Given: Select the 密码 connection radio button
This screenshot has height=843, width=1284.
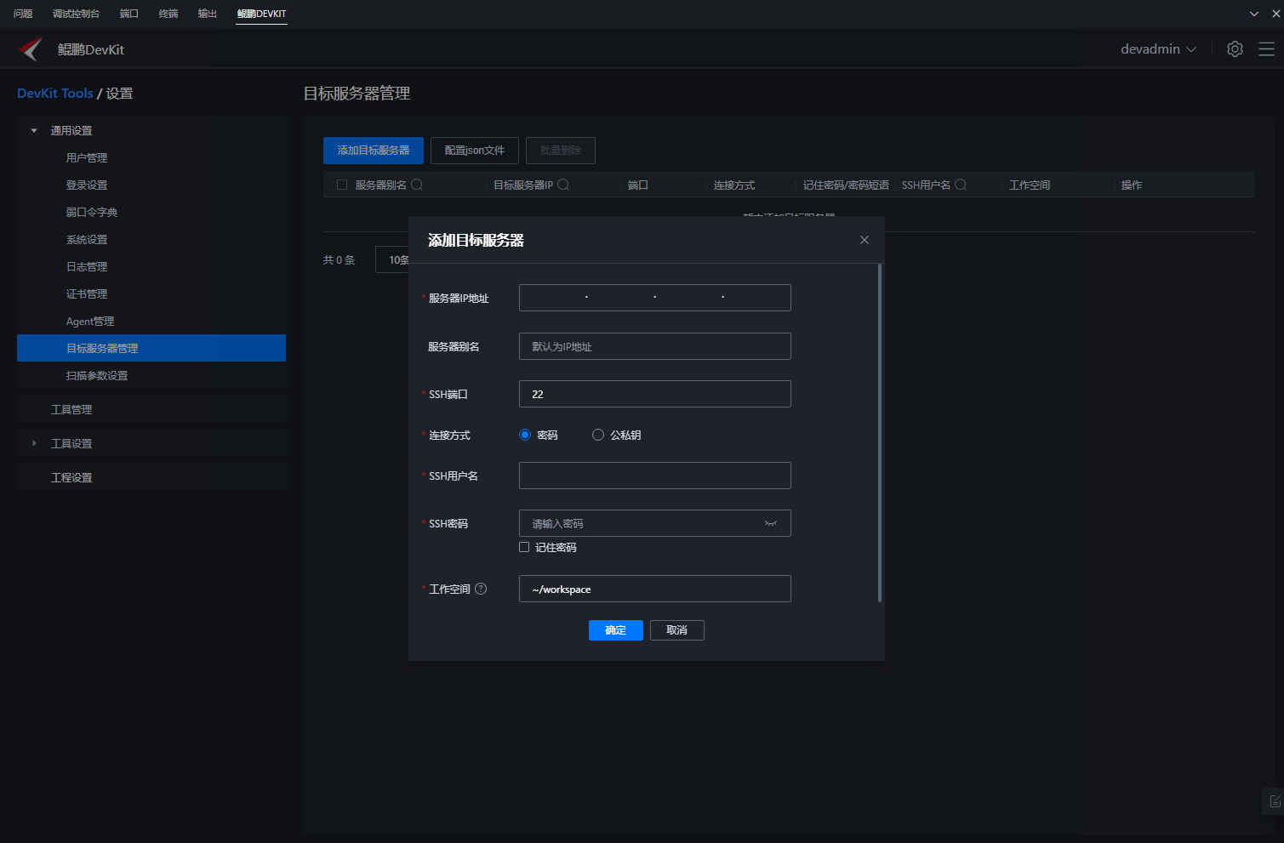Looking at the screenshot, I should click(x=525, y=435).
